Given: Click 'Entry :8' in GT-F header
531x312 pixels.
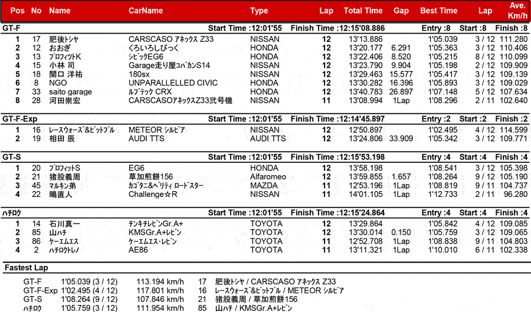Looking at the screenshot, I should point(436,28).
